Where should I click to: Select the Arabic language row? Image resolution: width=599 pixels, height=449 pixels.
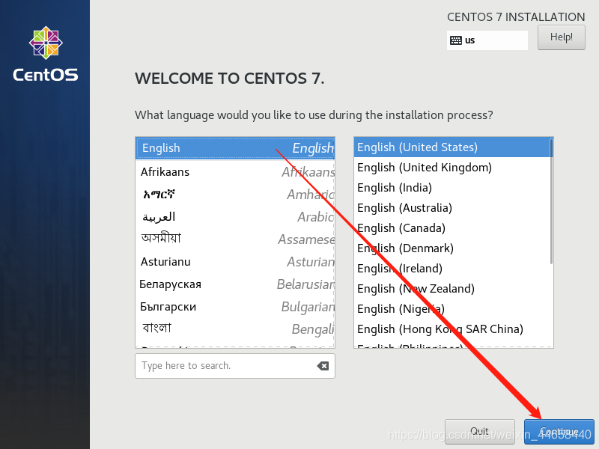pyautogui.click(x=235, y=217)
